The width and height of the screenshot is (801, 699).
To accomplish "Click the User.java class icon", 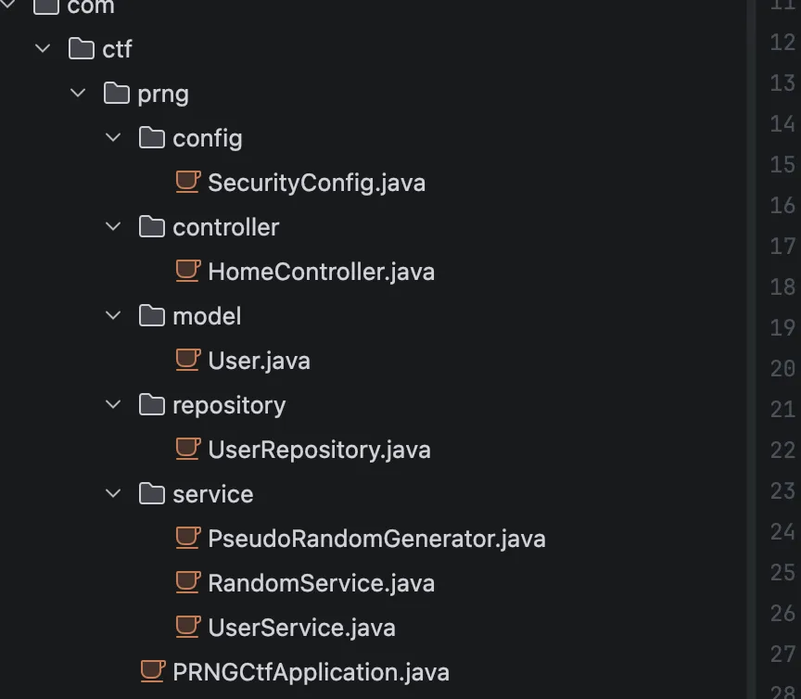I will tap(188, 360).
